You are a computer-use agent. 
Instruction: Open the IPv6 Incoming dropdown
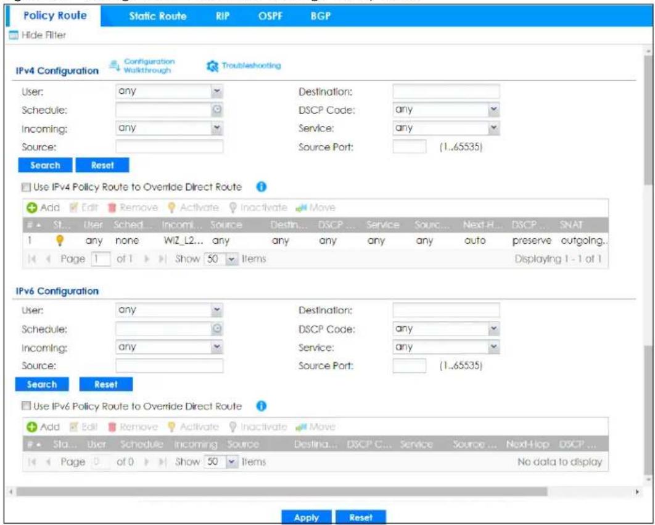217,347
